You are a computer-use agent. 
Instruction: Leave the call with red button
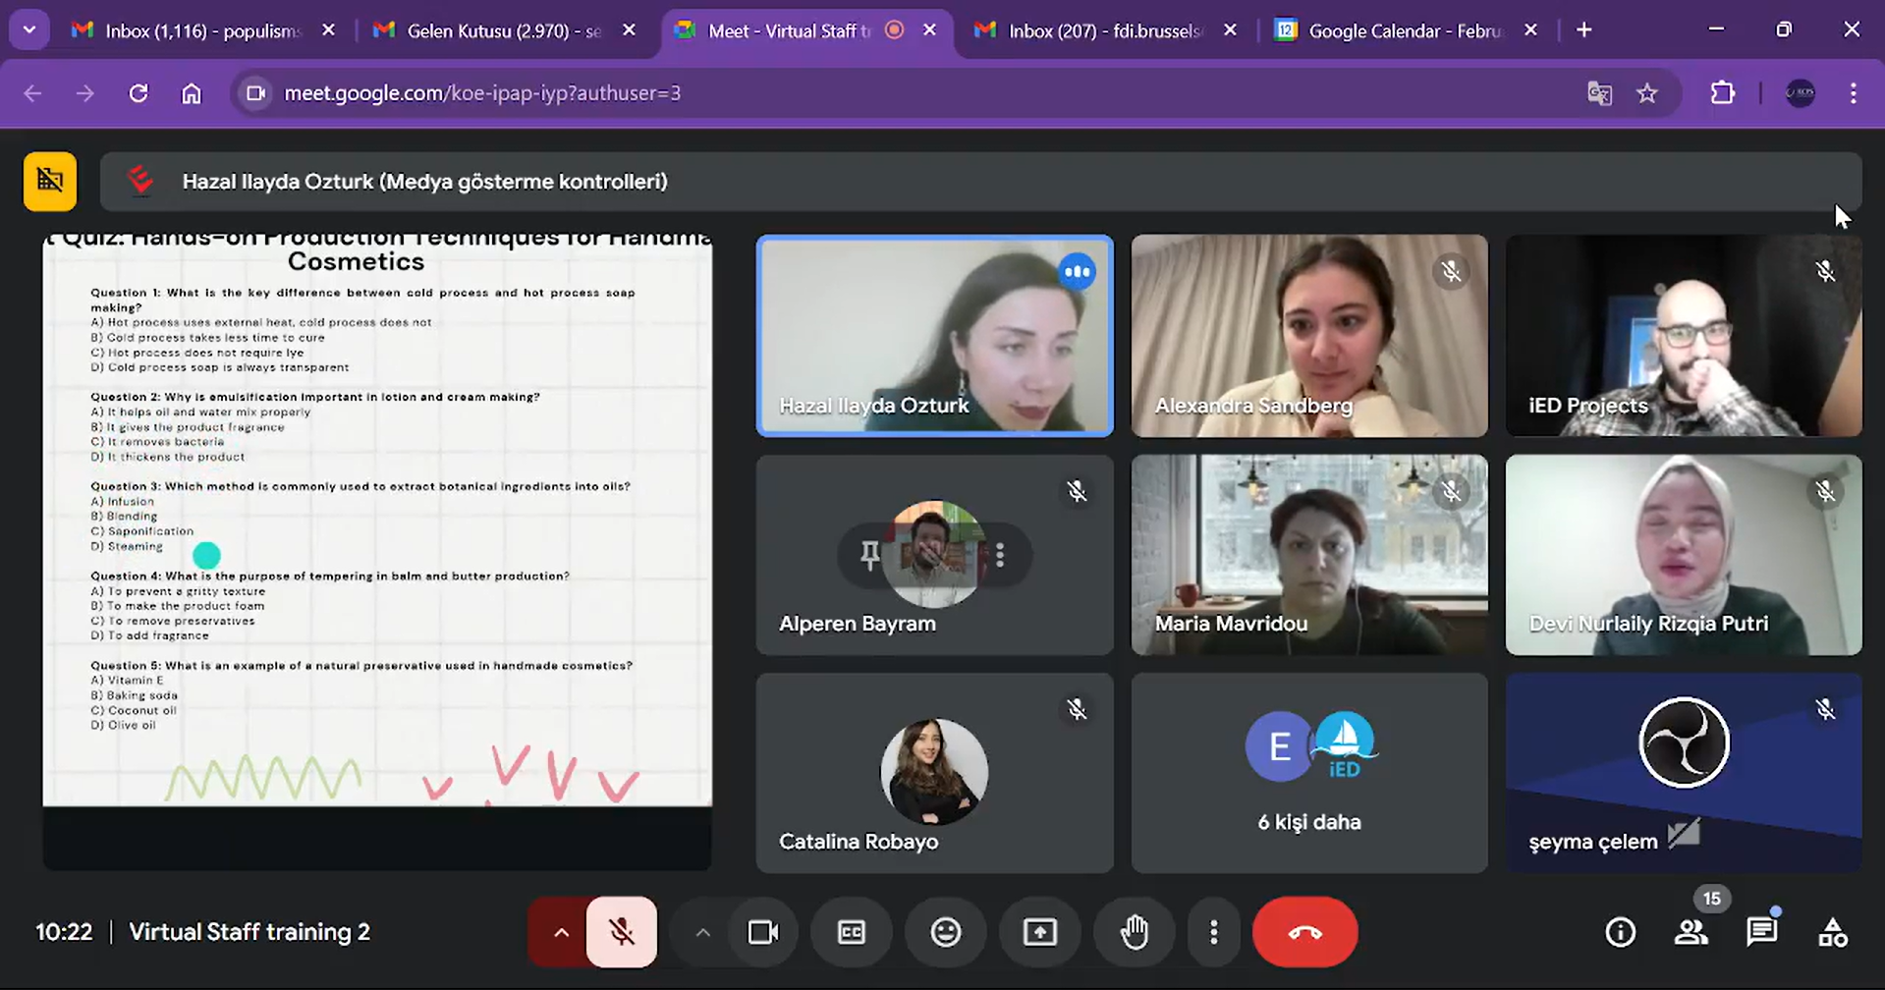1304,932
